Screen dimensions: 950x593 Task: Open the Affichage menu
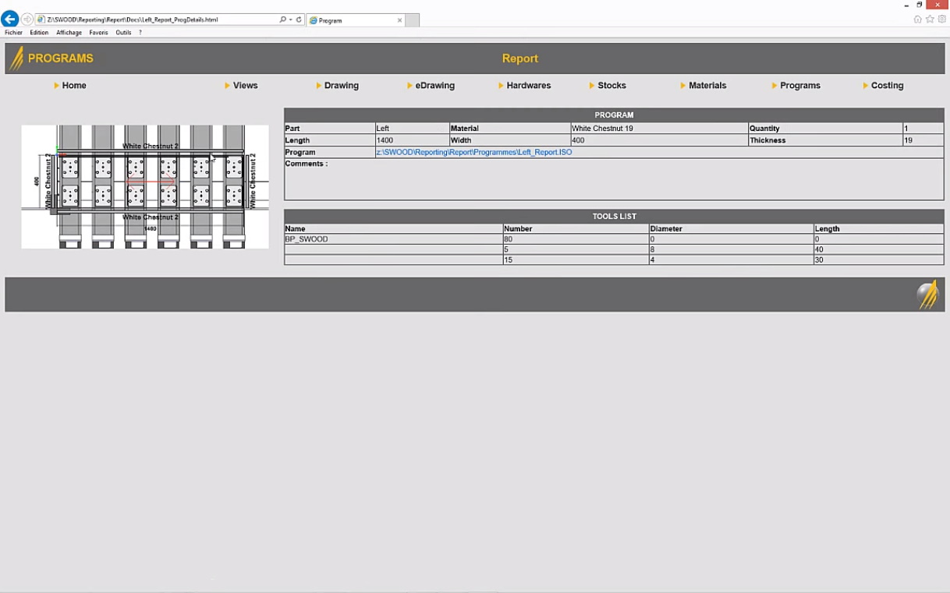[69, 33]
